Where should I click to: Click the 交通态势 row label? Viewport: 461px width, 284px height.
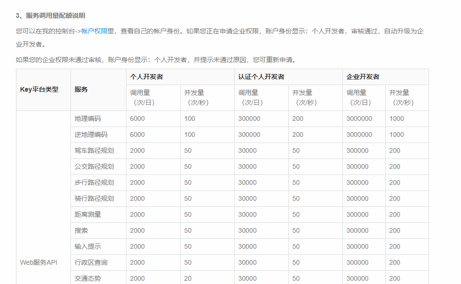coord(87,278)
